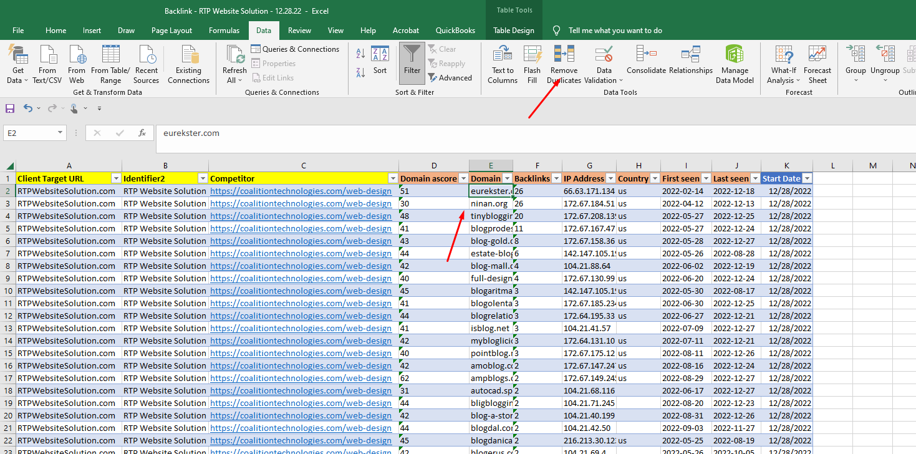Import From Table/Range

(110, 65)
